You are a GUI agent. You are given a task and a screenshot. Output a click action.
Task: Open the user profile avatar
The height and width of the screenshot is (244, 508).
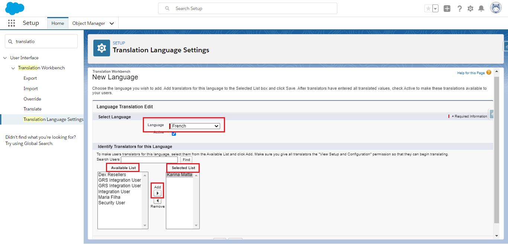click(x=496, y=8)
